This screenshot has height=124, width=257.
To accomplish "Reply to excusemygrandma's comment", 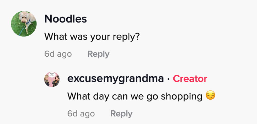I will 121,114.
